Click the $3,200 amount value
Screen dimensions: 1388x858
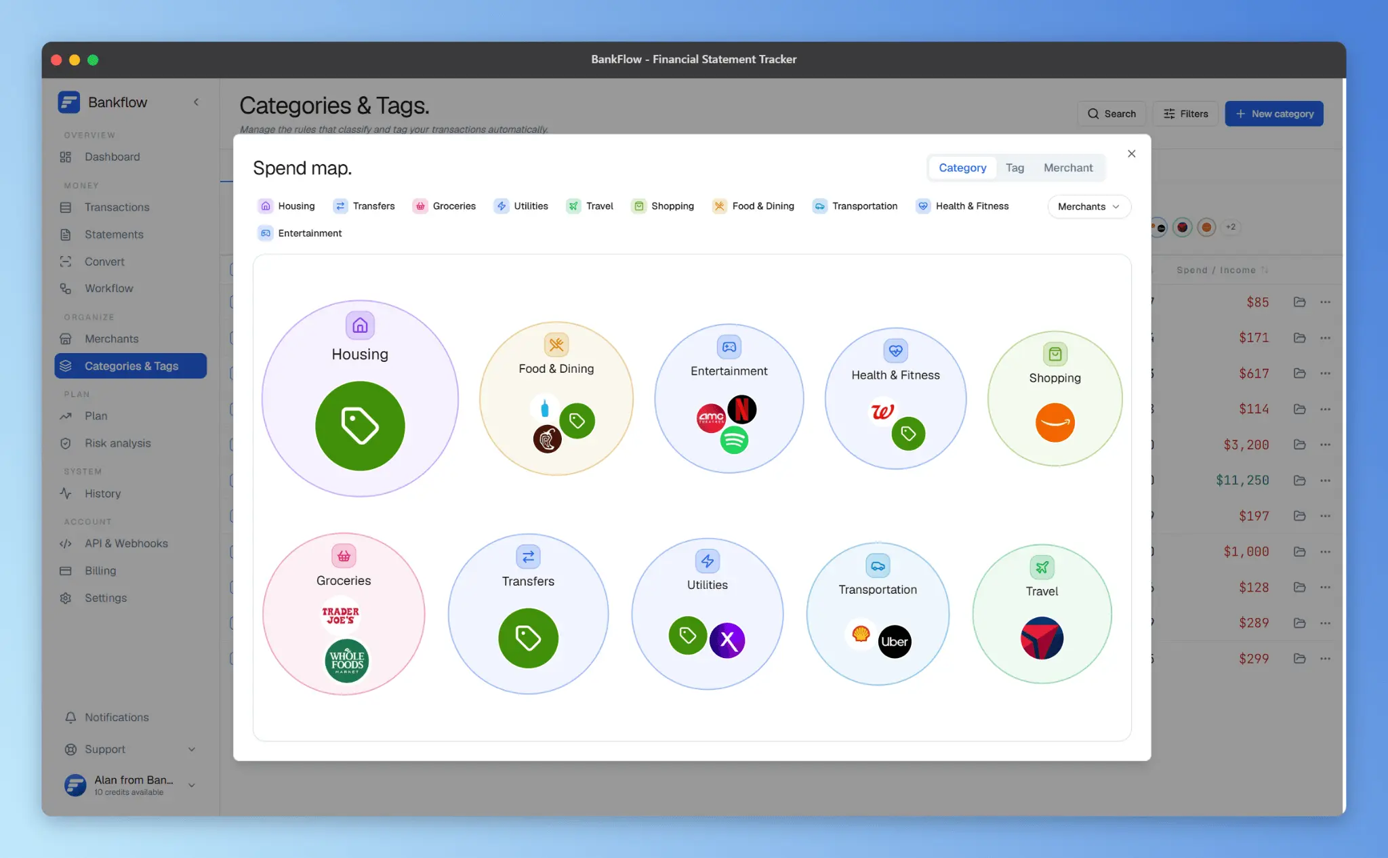click(x=1246, y=445)
